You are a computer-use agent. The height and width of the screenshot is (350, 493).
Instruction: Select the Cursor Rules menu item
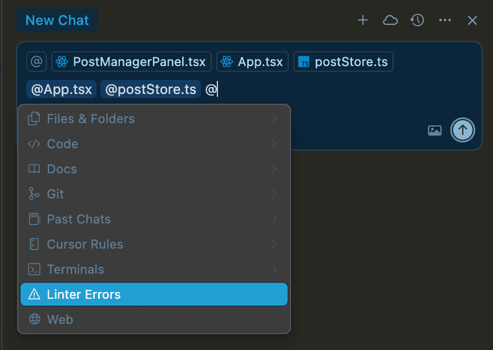point(154,244)
